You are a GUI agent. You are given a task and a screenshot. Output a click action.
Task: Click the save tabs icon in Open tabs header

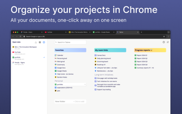pyautogui.click(x=36, y=42)
